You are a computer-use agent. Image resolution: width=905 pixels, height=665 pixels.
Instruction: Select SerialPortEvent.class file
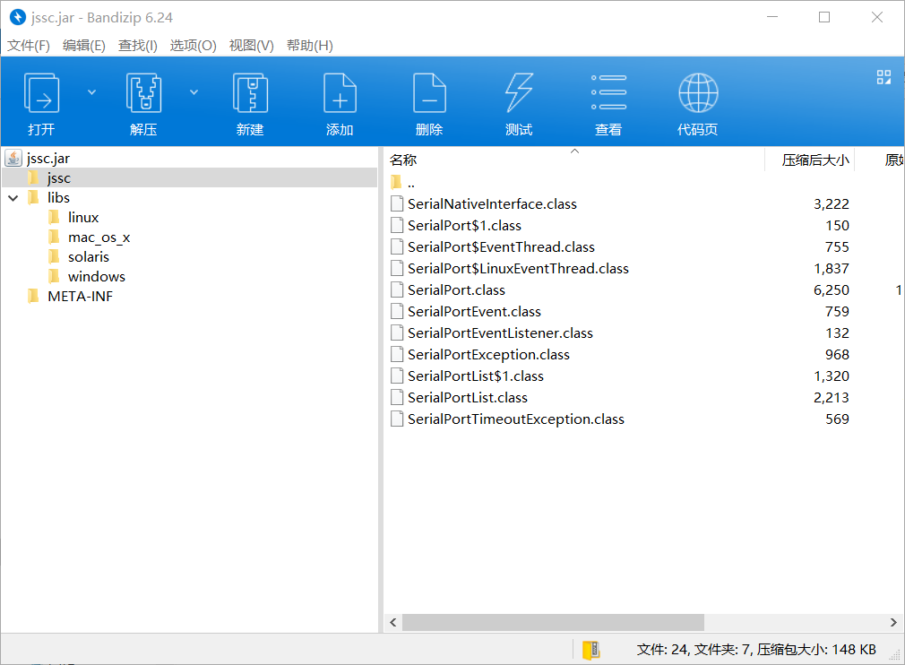(474, 312)
